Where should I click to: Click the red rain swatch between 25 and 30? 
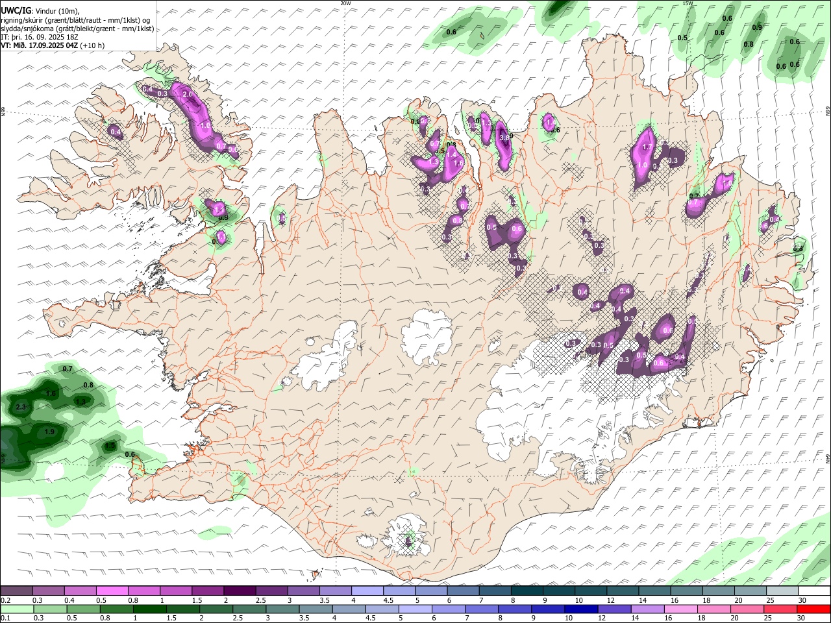pos(780,609)
